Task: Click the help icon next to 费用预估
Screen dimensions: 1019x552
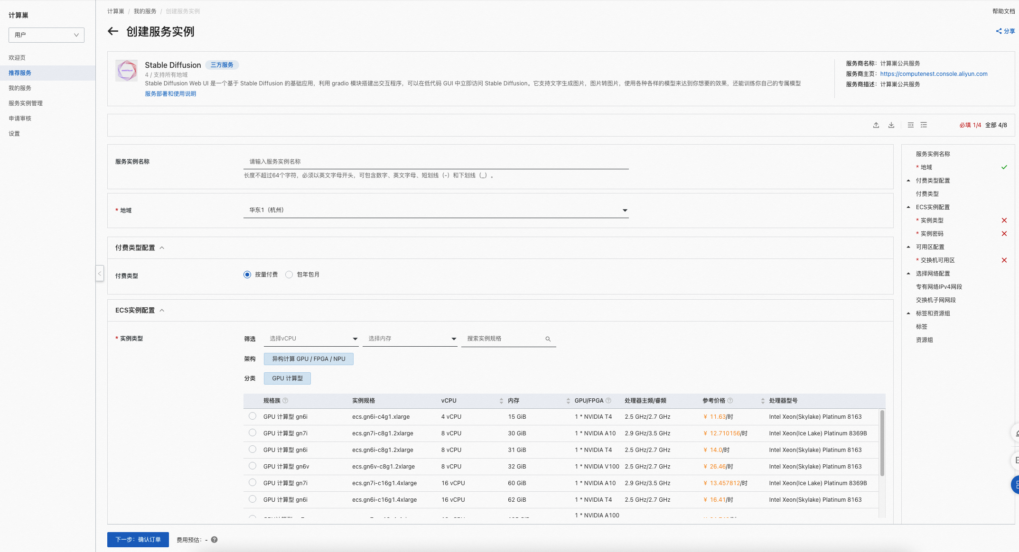Action: point(215,540)
